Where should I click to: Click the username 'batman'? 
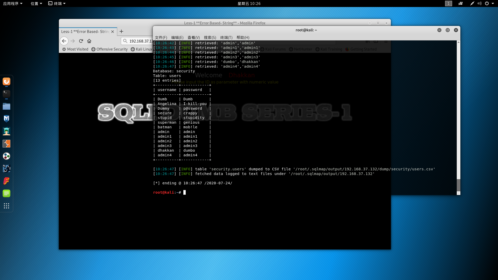[164, 127]
